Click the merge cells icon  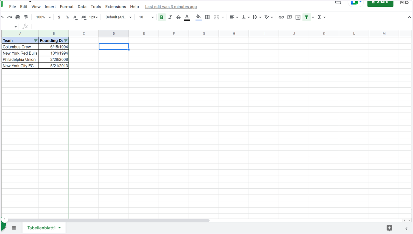[216, 17]
